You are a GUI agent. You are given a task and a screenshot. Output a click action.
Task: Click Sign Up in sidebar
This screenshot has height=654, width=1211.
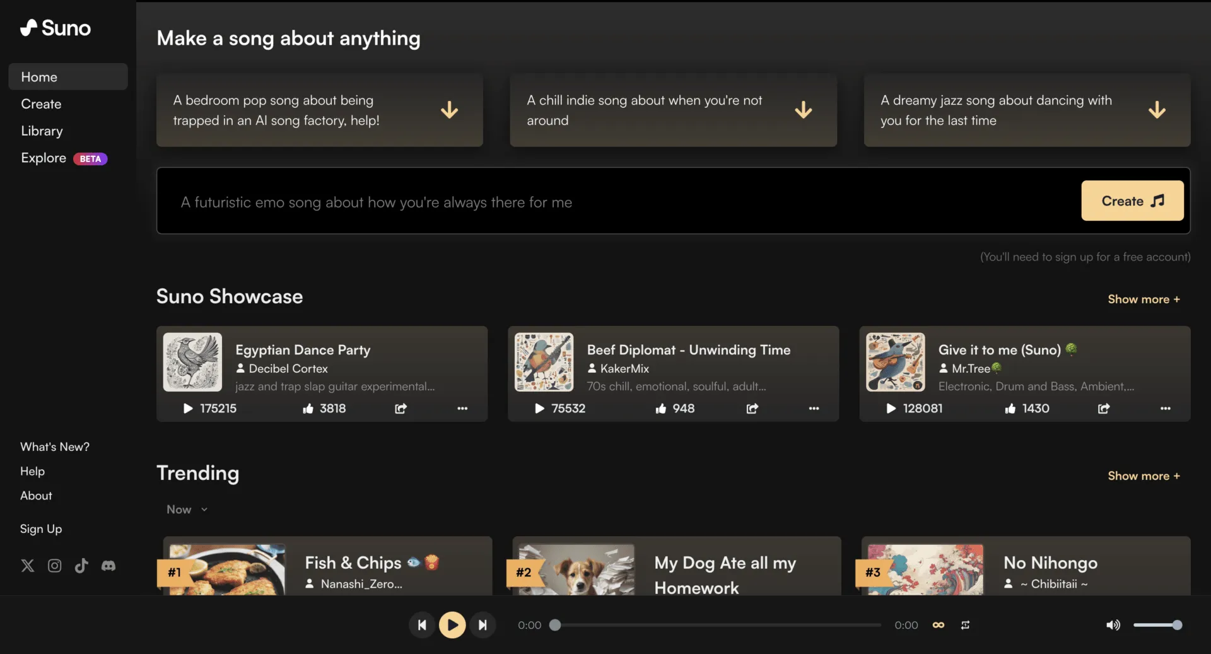pyautogui.click(x=41, y=528)
